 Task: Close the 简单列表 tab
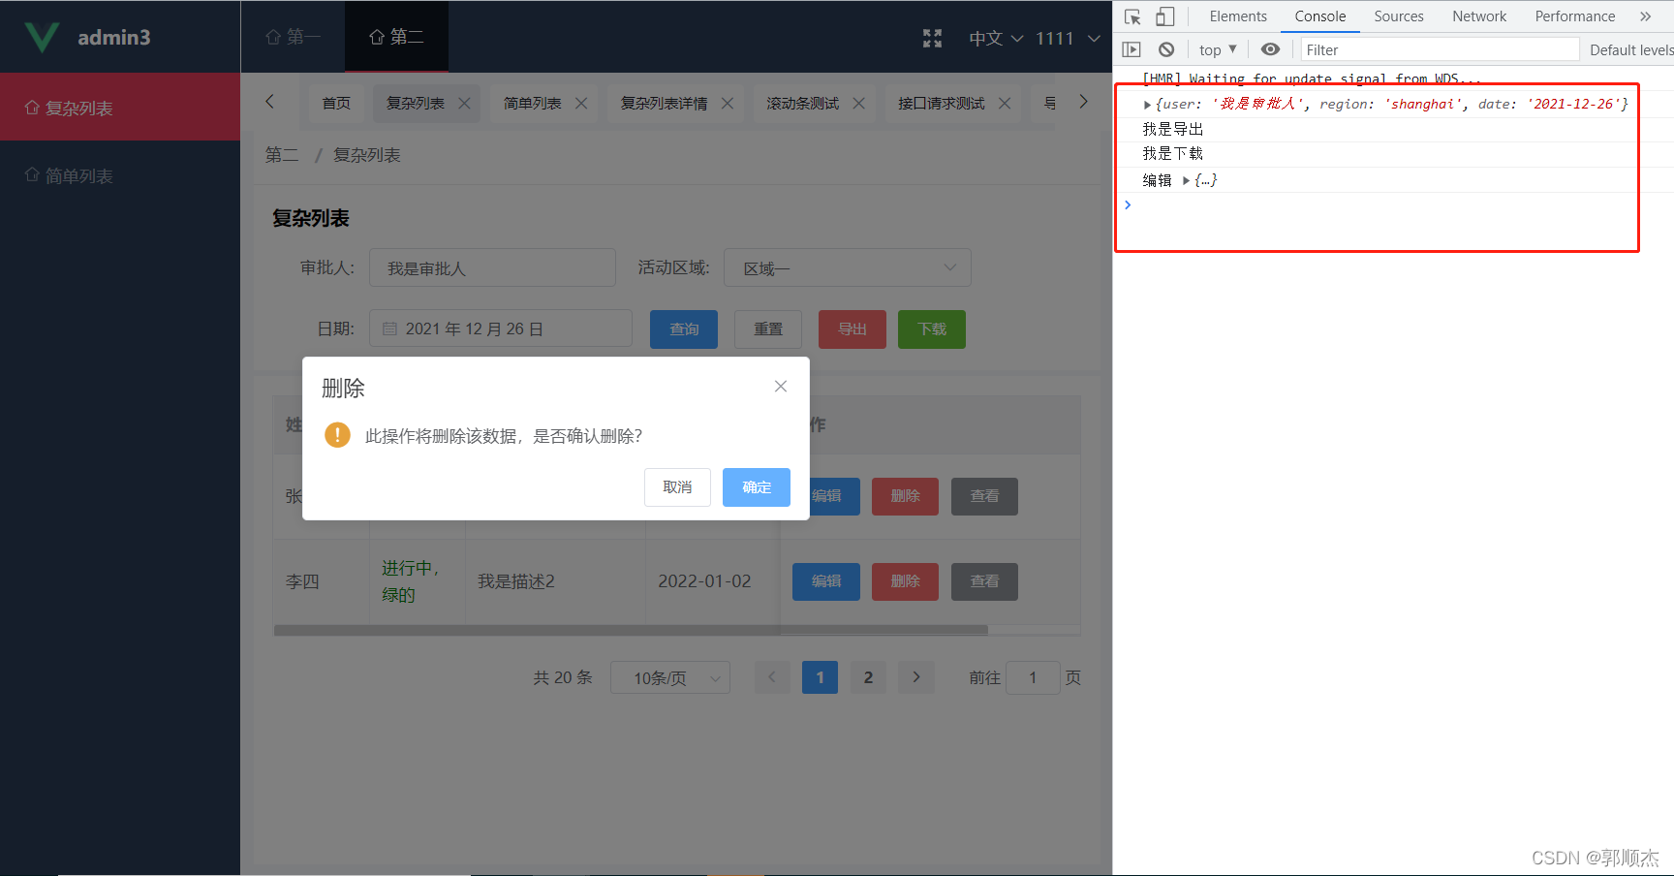coord(581,103)
